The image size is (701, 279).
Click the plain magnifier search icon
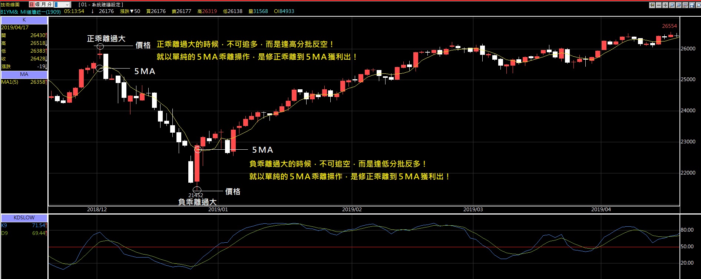(698, 5)
